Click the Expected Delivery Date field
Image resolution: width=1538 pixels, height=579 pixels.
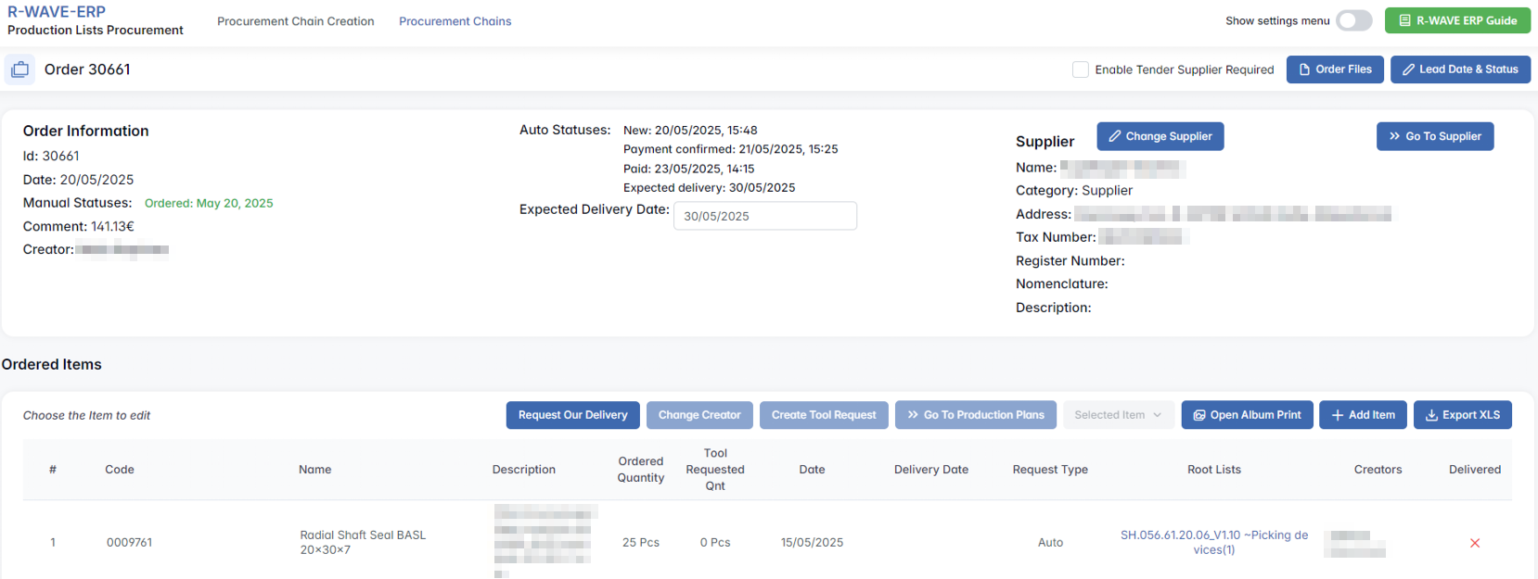[x=764, y=216]
